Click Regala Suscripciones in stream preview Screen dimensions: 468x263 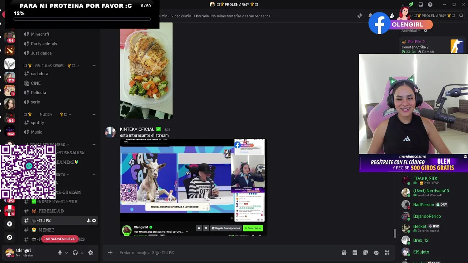pos(226,228)
